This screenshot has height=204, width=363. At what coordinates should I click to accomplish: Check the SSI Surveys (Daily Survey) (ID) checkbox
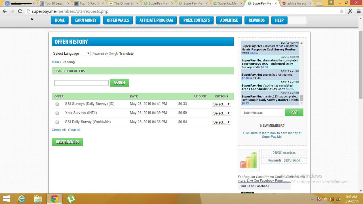click(x=57, y=104)
